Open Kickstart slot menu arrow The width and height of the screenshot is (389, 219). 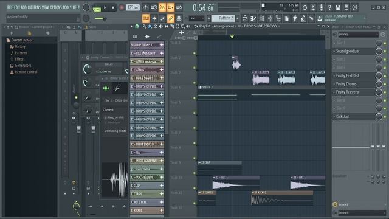tap(334, 117)
